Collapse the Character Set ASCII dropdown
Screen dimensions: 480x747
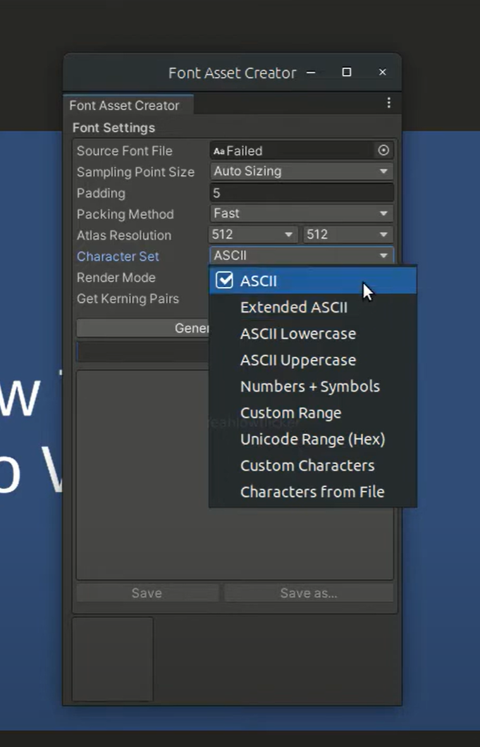click(x=302, y=256)
